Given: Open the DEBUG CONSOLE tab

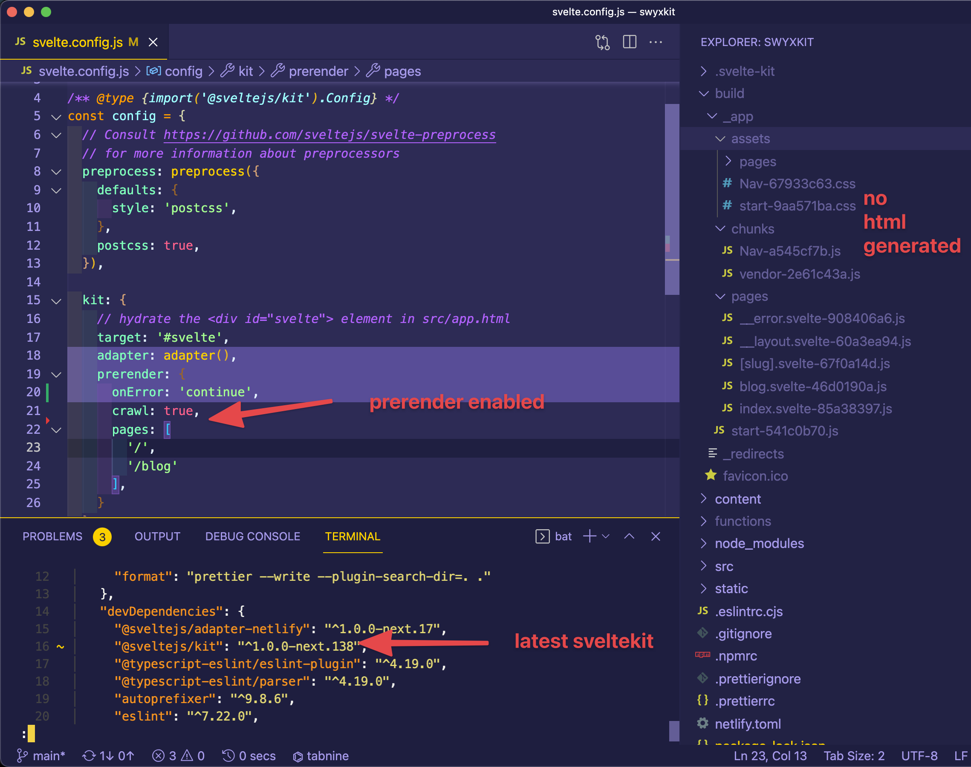Looking at the screenshot, I should click(252, 536).
